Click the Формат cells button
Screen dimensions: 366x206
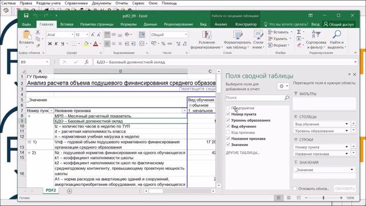279,45
